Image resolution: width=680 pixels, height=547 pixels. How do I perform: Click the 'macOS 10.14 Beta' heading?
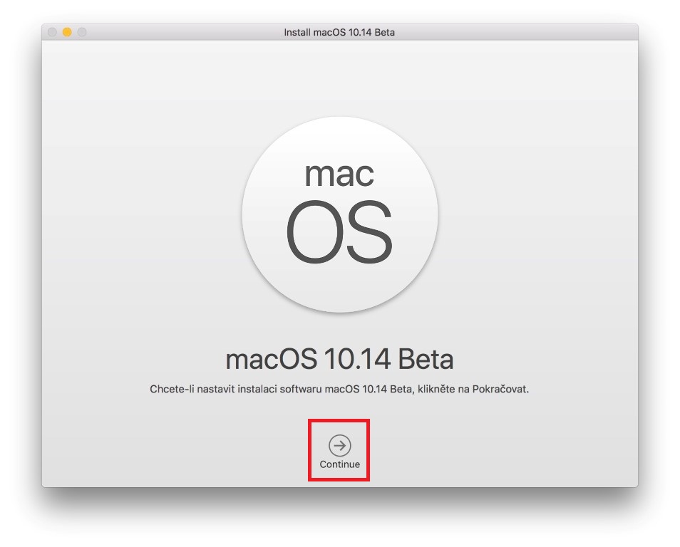coord(339,359)
